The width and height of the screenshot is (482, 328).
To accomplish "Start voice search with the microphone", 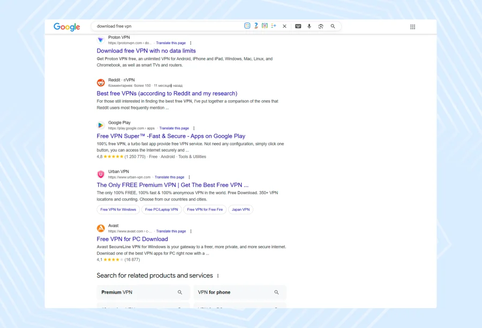I will 309,26.
